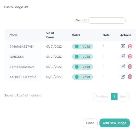Focus the Search input field
Image resolution: width=136 pixels, height=131 pixels.
coord(107,21)
